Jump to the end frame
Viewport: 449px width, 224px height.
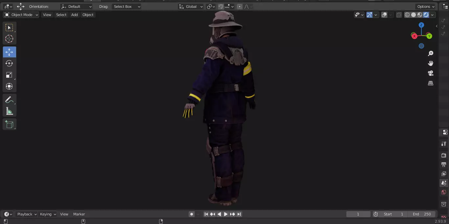coord(239,214)
